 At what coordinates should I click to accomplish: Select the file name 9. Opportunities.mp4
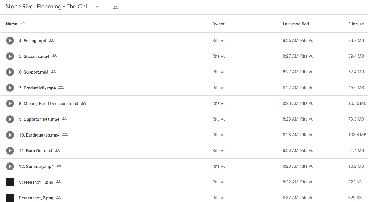pyautogui.click(x=39, y=119)
